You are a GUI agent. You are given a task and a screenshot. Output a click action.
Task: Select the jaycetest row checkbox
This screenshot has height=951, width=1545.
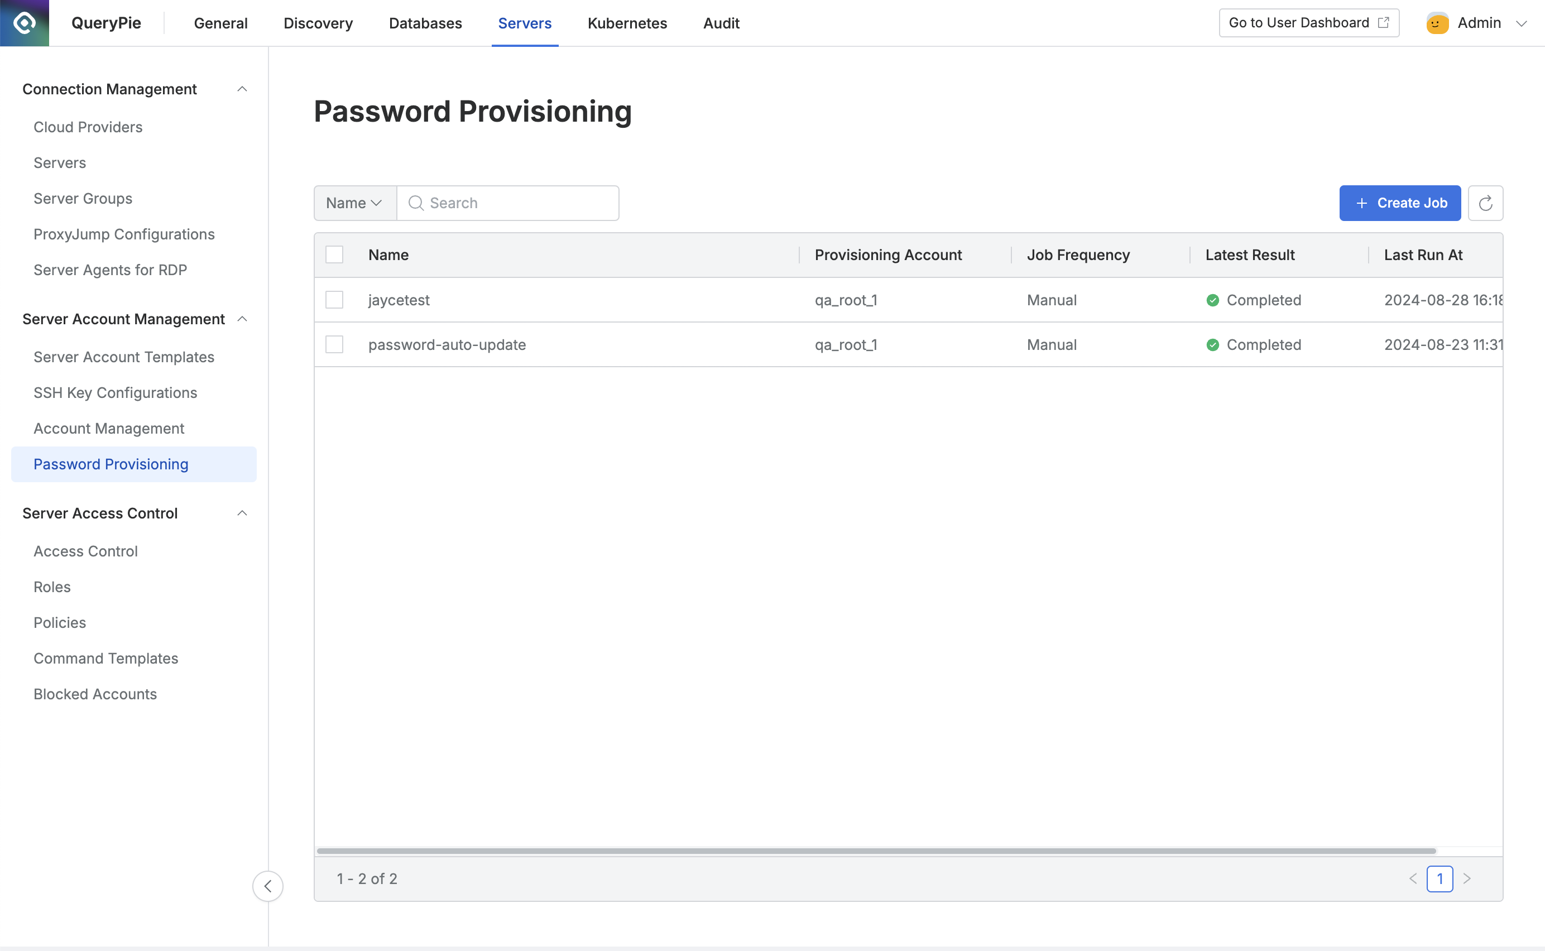334,300
